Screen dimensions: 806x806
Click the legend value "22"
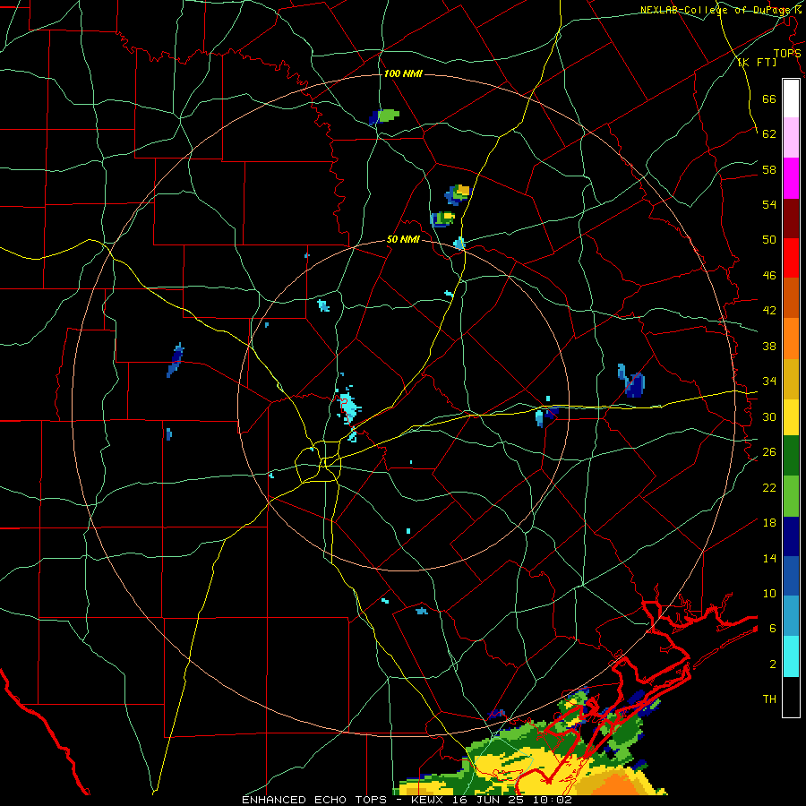click(769, 487)
